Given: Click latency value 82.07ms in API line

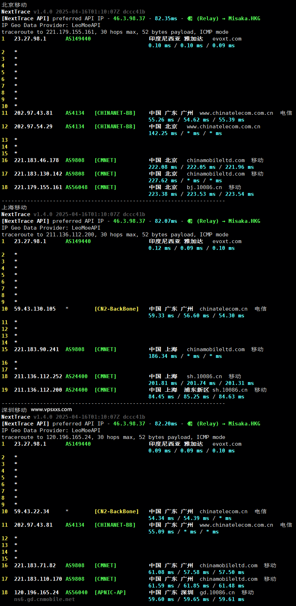Looking at the screenshot, I should (x=166, y=221).
